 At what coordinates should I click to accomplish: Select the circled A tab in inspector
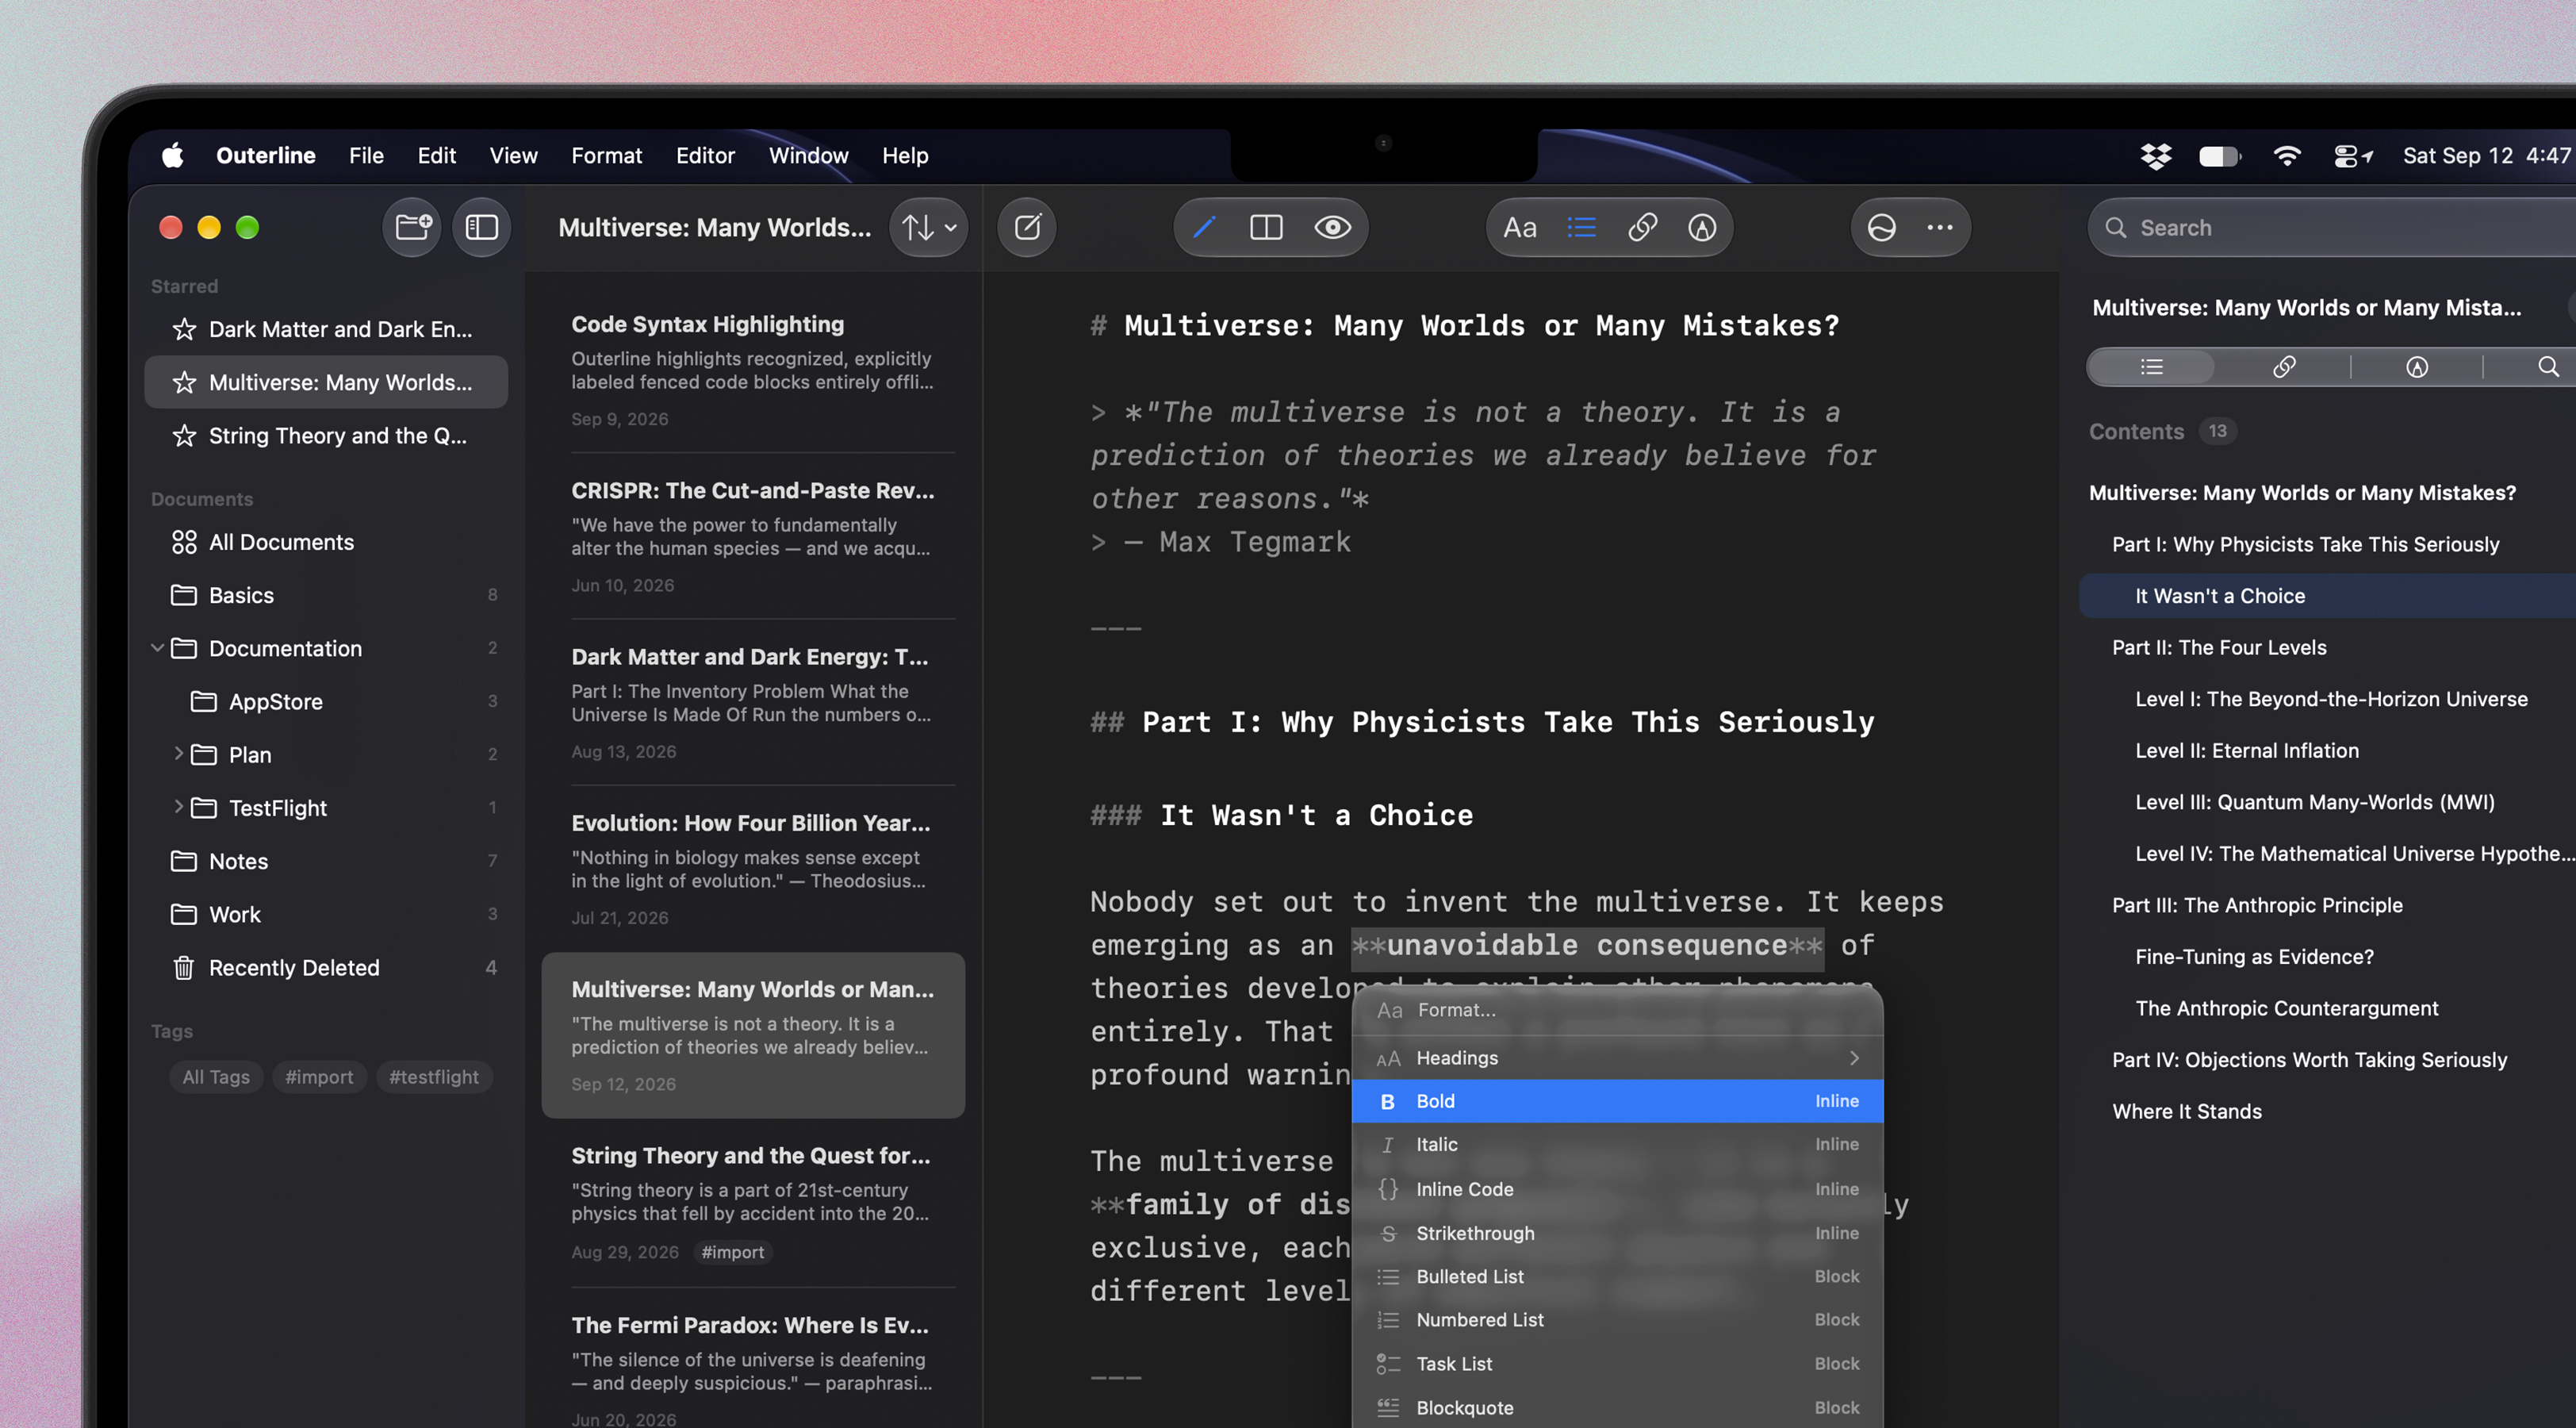point(2416,367)
